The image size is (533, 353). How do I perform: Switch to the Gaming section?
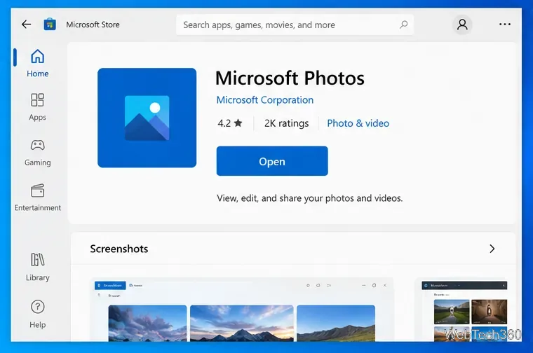(37, 153)
